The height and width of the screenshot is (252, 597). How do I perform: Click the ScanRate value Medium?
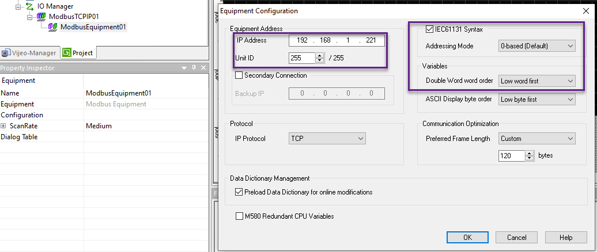pos(99,126)
